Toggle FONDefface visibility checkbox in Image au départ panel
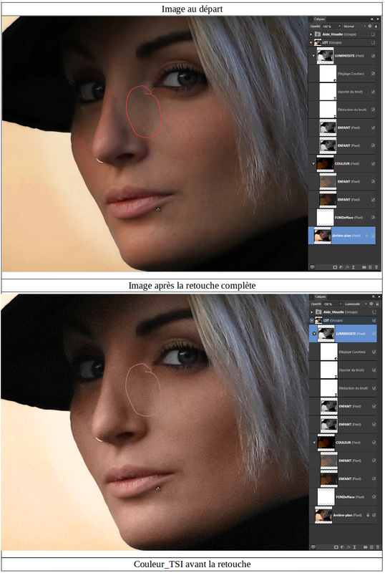385x573 pixels. tap(373, 218)
